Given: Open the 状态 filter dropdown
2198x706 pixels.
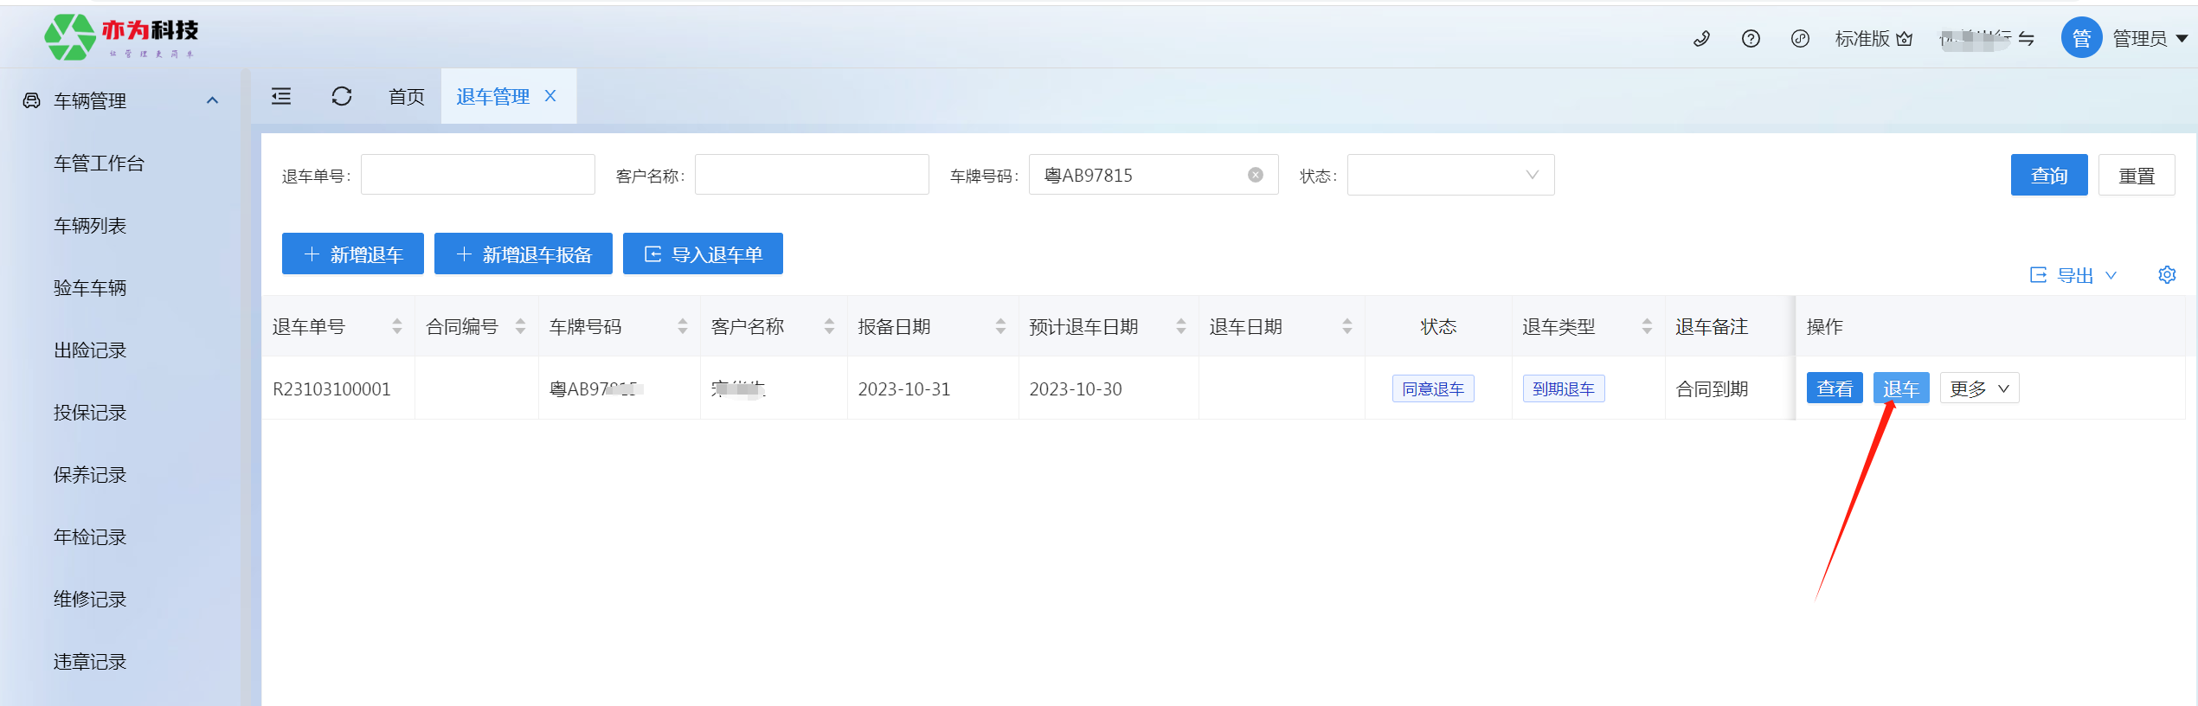Looking at the screenshot, I should (1450, 176).
